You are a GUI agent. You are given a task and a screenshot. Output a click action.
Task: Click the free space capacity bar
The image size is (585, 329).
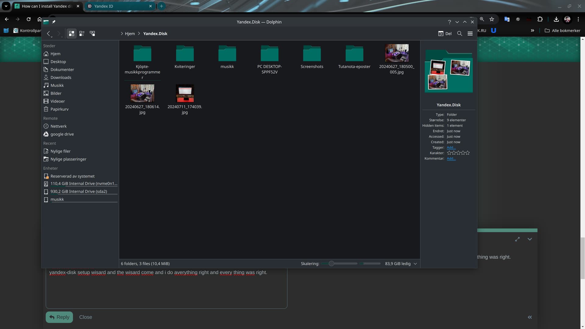pyautogui.click(x=370, y=264)
